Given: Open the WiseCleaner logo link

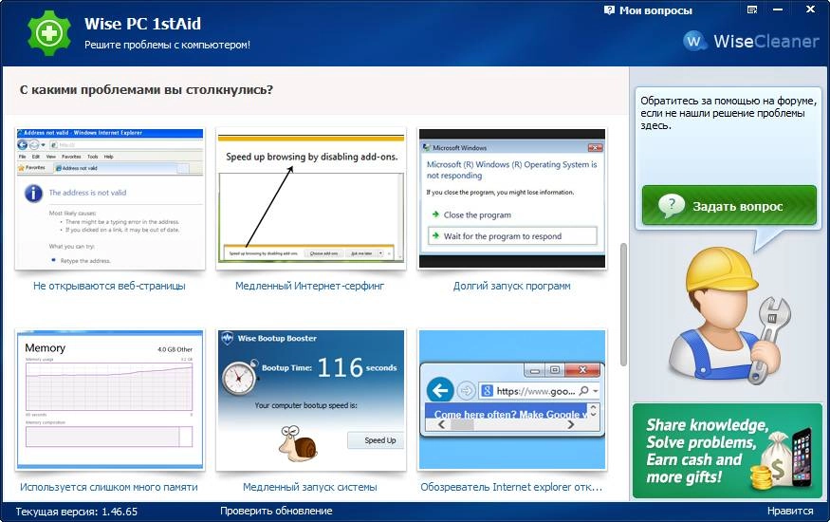Looking at the screenshot, I should click(750, 41).
